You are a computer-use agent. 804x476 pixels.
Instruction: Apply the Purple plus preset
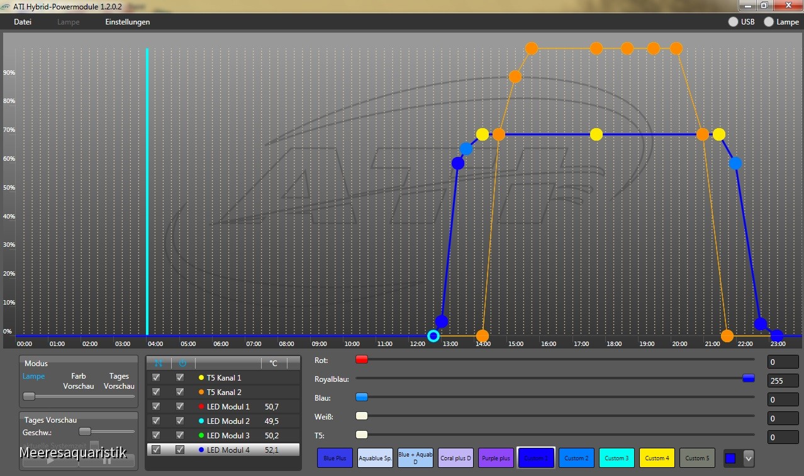click(x=496, y=458)
